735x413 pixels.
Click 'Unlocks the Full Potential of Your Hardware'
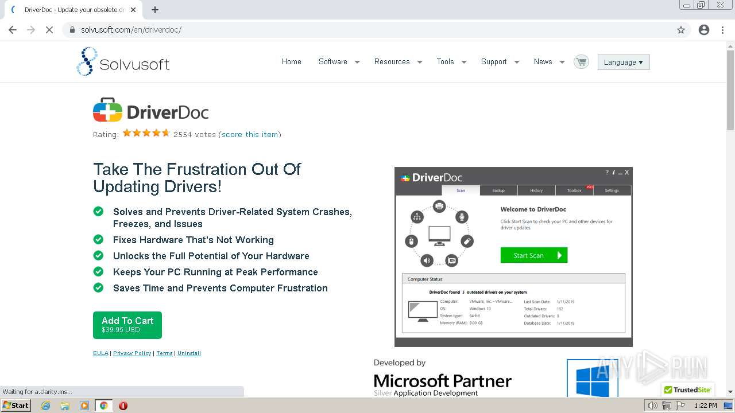211,256
